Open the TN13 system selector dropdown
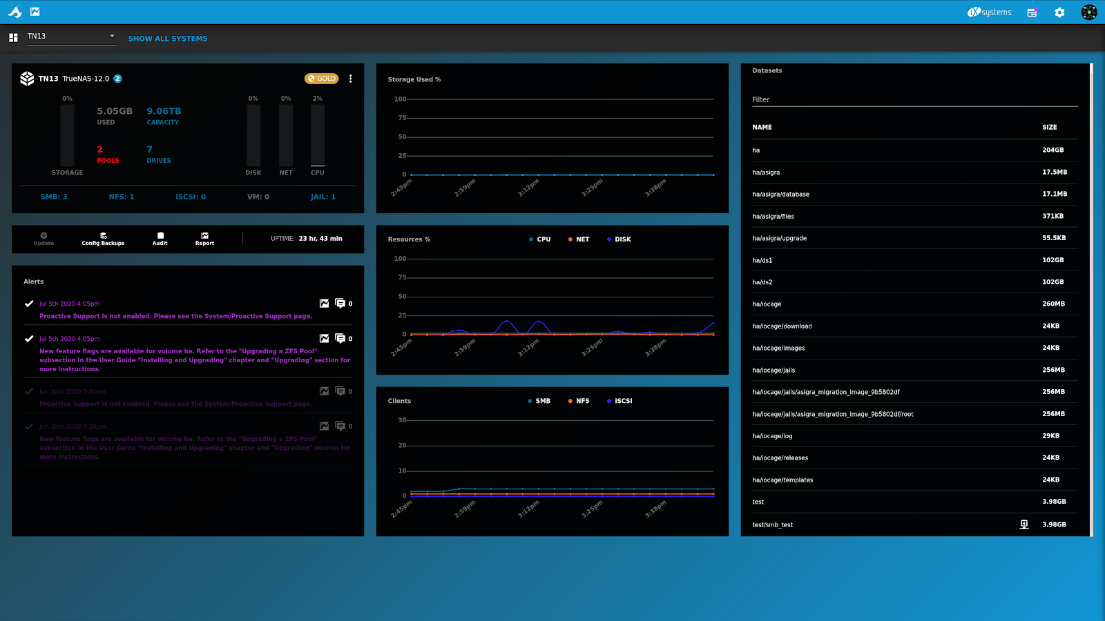This screenshot has height=621, width=1105. pyautogui.click(x=71, y=37)
